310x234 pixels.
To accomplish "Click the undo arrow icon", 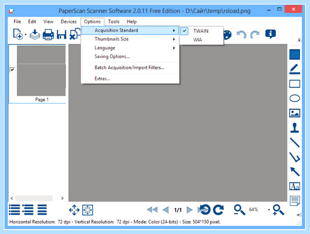I will click(x=241, y=35).
